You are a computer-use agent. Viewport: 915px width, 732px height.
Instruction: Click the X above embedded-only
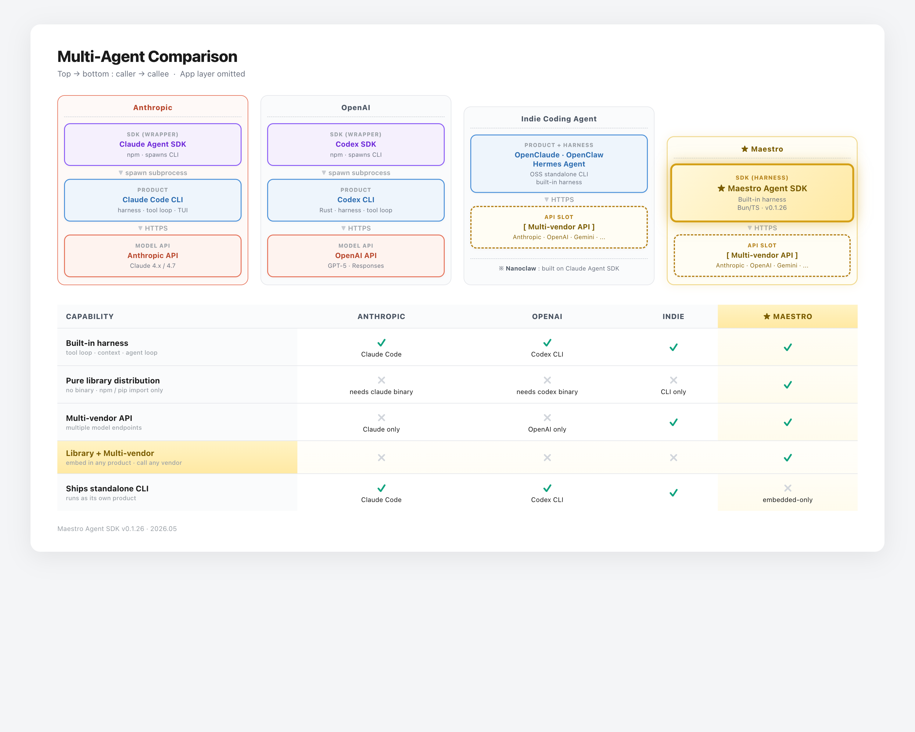click(x=788, y=488)
